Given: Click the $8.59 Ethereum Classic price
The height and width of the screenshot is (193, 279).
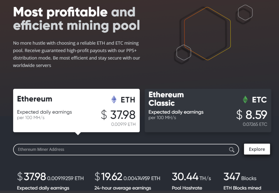Looking at the screenshot, I should 252,115.
